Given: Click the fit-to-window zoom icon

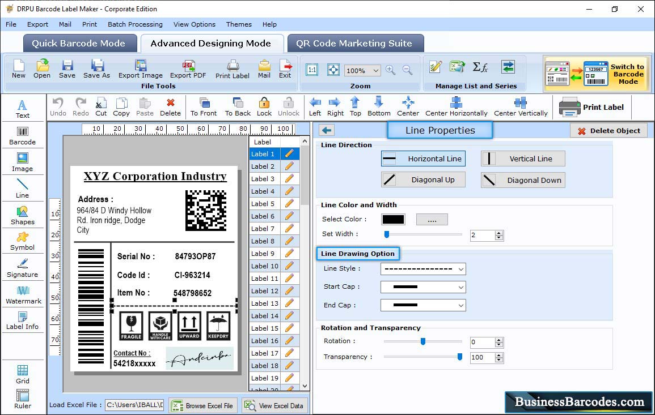Looking at the screenshot, I should point(333,70).
